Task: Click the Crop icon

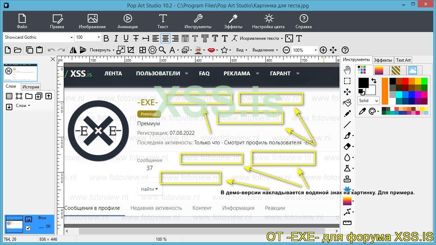Action: (131, 50)
